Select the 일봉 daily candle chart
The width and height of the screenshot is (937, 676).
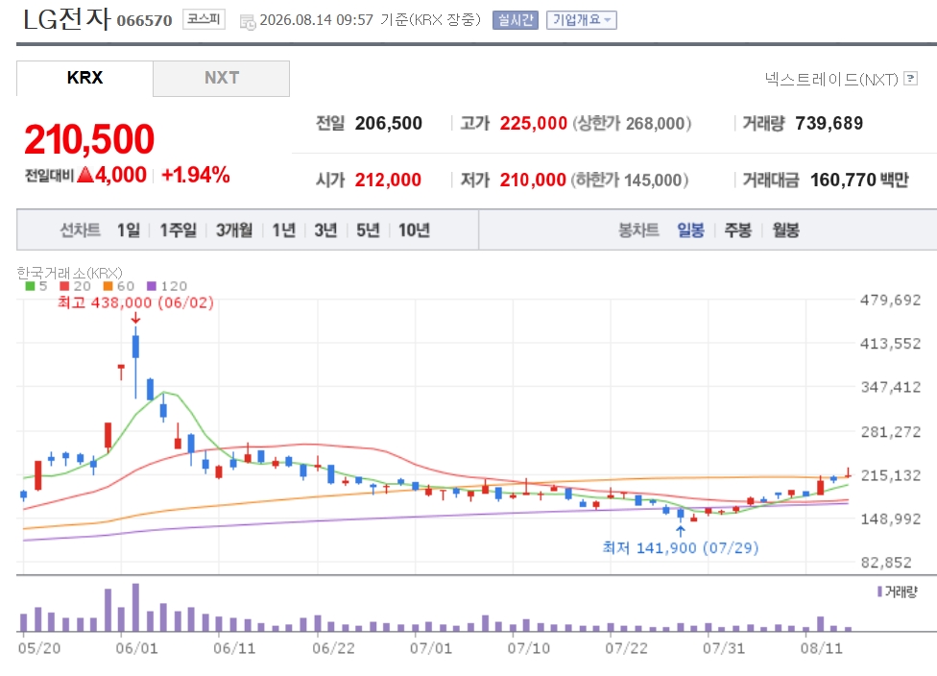pos(691,230)
